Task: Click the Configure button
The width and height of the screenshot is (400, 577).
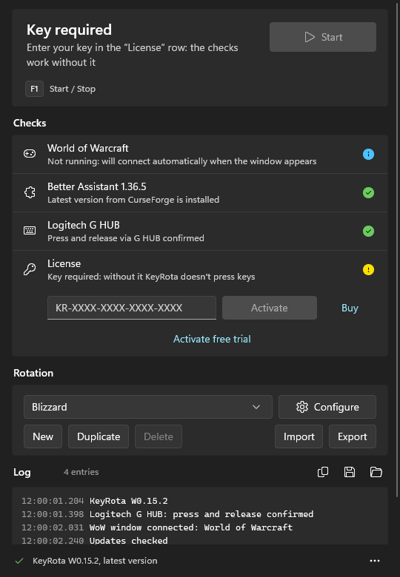Action: click(327, 407)
